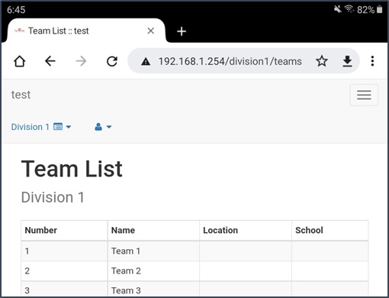This screenshot has height=298, width=389.
Task: Go to the browser home page
Action: (x=20, y=61)
